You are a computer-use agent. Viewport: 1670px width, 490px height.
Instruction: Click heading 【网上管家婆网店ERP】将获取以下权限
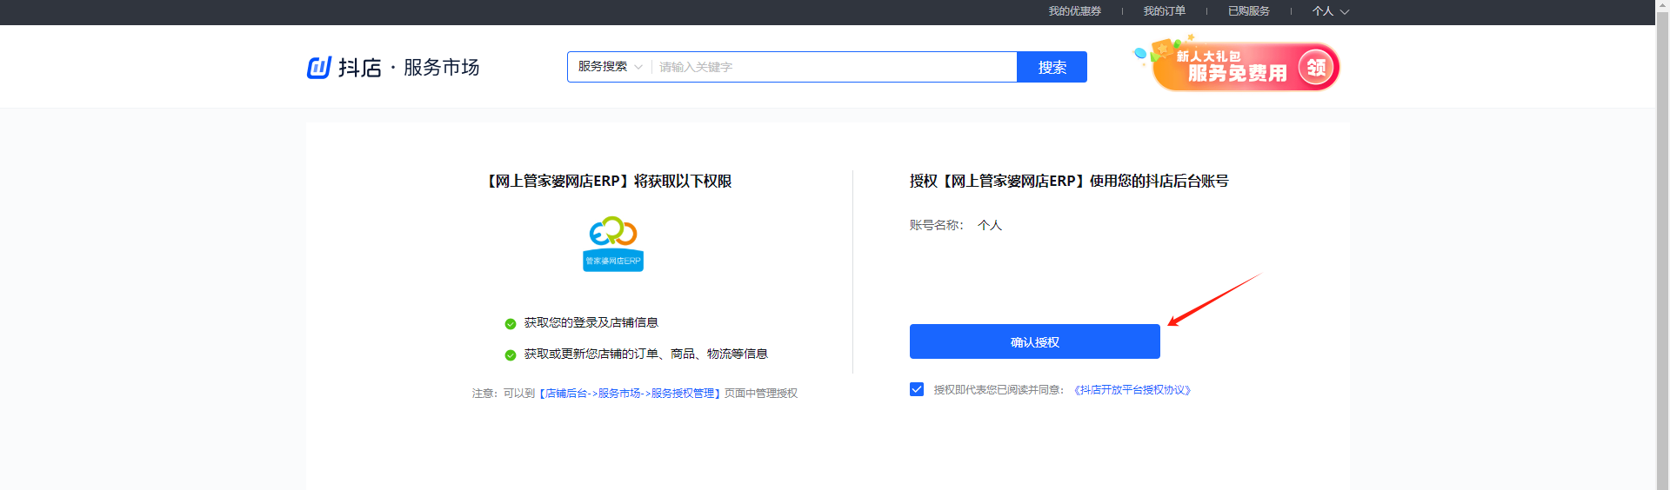point(608,181)
